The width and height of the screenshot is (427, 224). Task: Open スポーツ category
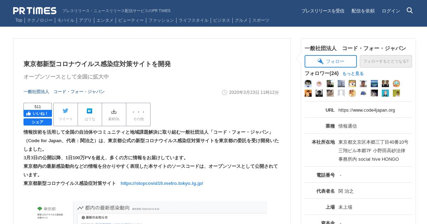[x=261, y=20]
